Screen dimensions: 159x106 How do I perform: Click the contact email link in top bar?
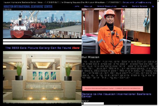(x=137, y=2)
